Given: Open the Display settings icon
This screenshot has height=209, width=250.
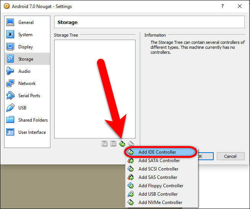Looking at the screenshot, I should [x=10, y=47].
